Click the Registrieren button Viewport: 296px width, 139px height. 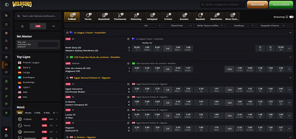(x=281, y=5)
